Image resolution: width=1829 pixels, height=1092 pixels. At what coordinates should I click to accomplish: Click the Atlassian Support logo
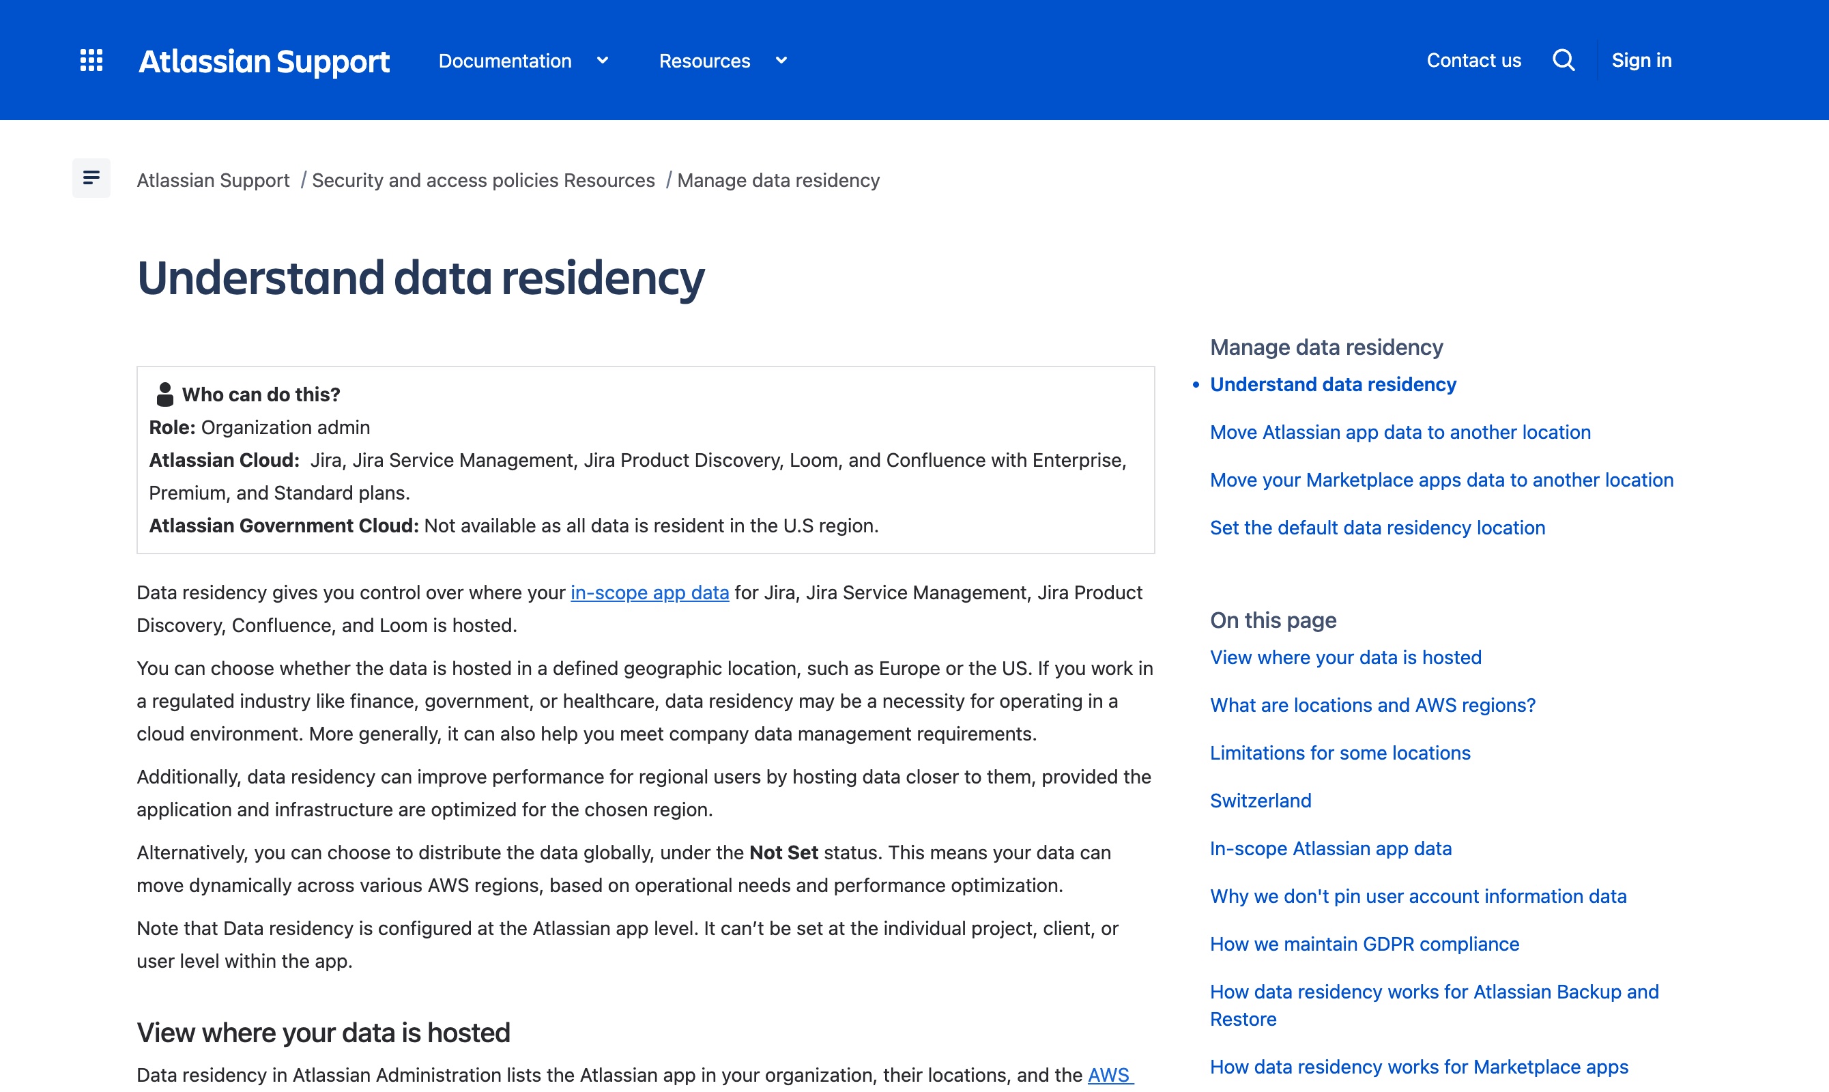coord(264,61)
